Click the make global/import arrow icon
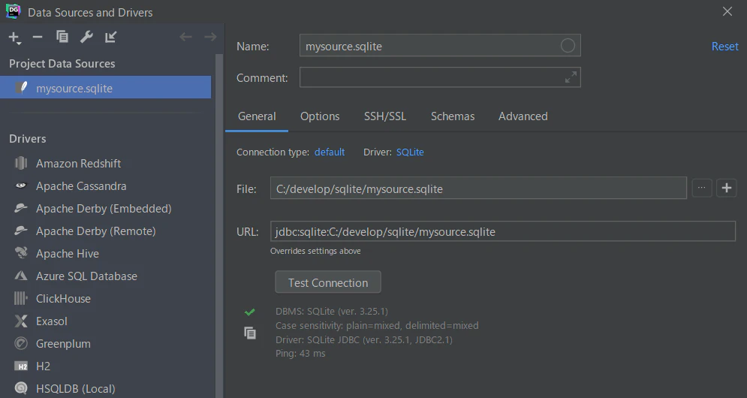 (x=110, y=37)
